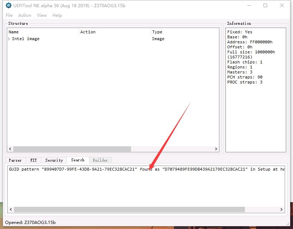Click 'PROC straps: 3' information line
293x229 pixels.
click(x=245, y=82)
